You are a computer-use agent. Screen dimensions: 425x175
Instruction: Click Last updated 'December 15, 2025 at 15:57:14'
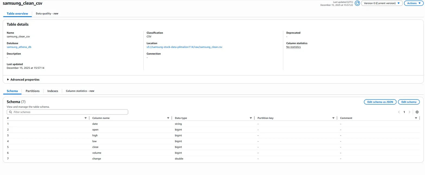pos(25,68)
